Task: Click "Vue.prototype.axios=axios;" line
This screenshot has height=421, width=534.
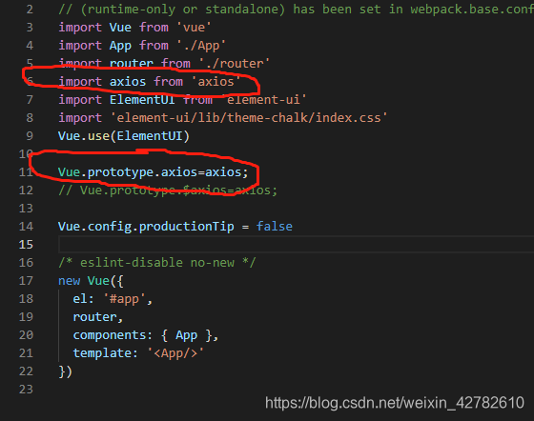Action: 154,172
